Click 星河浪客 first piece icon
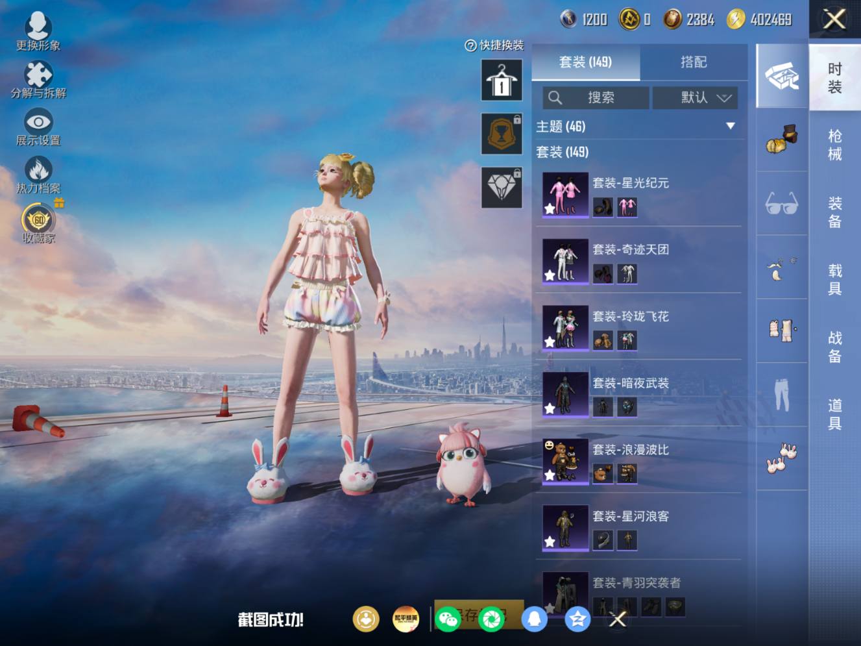 (x=603, y=540)
